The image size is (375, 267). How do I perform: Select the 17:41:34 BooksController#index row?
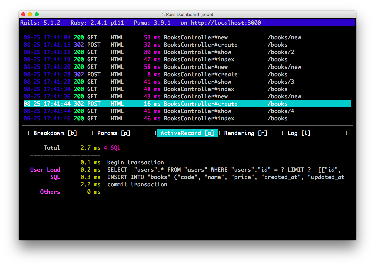[x=187, y=89]
